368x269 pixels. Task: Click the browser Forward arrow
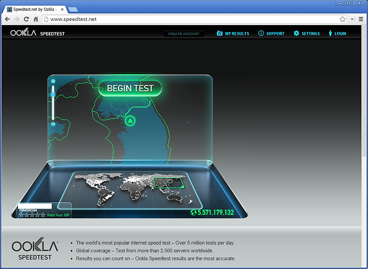pos(17,19)
